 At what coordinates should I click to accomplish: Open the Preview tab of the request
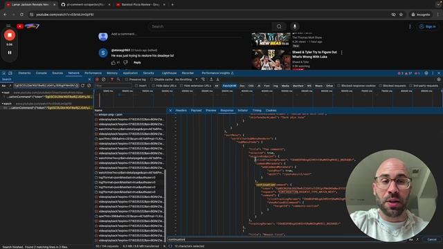pos(210,111)
